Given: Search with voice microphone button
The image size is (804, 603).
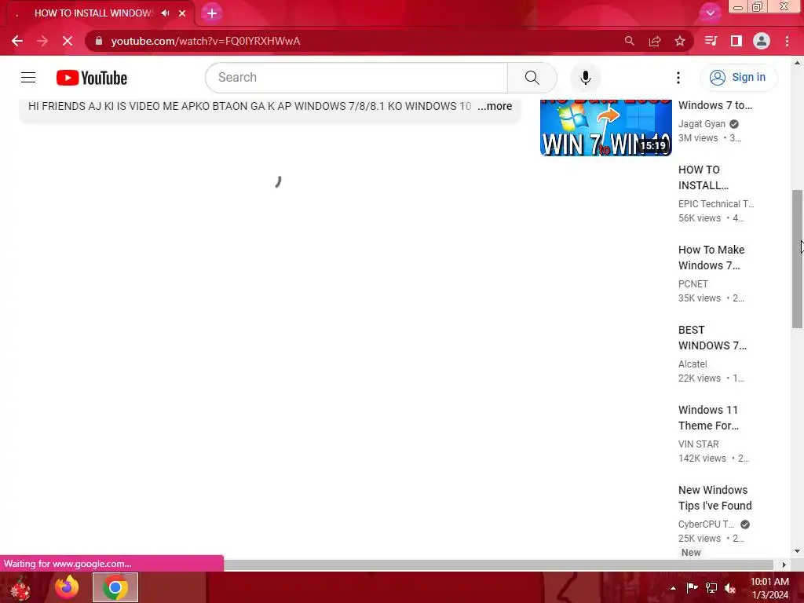Looking at the screenshot, I should [x=586, y=78].
